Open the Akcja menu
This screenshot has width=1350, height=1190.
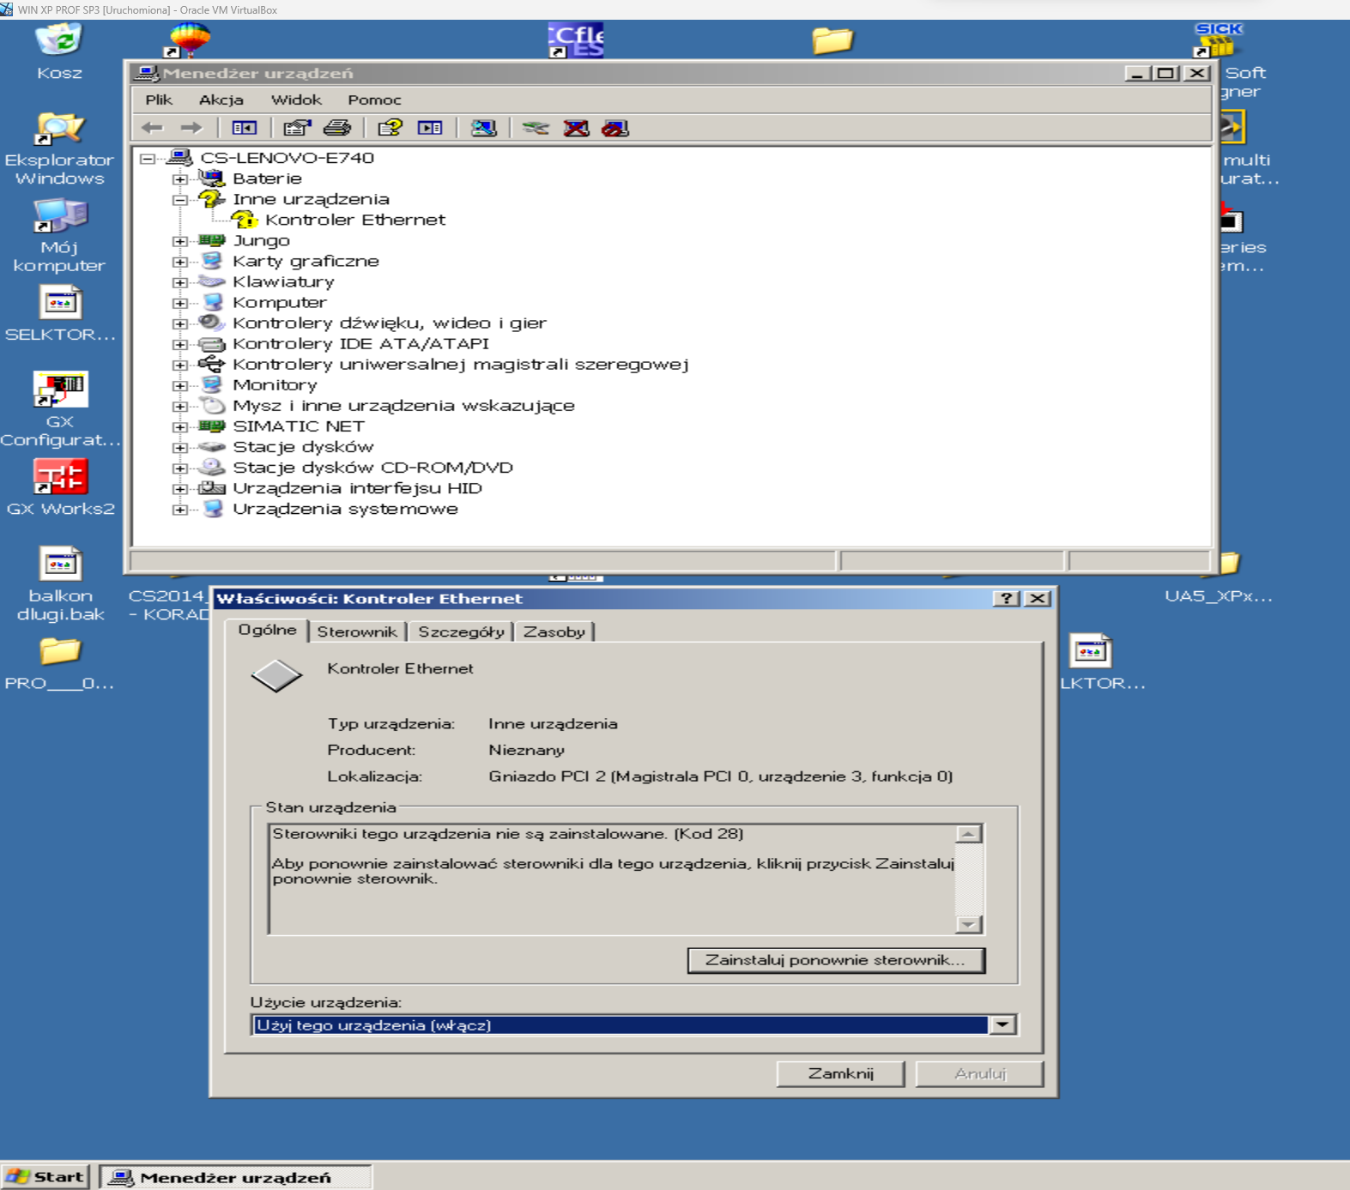coord(221,100)
